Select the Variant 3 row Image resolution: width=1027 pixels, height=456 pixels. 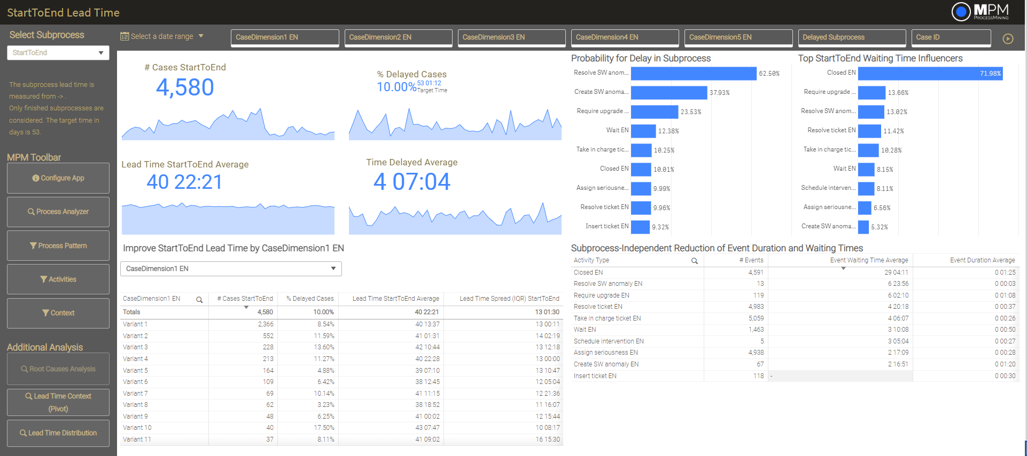pos(341,347)
